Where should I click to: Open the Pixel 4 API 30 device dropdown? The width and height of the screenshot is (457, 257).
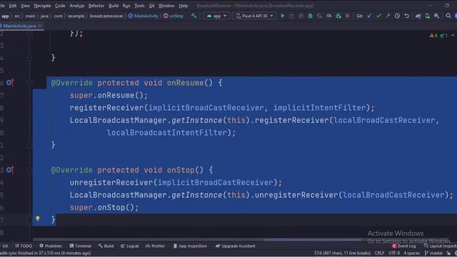[254, 16]
